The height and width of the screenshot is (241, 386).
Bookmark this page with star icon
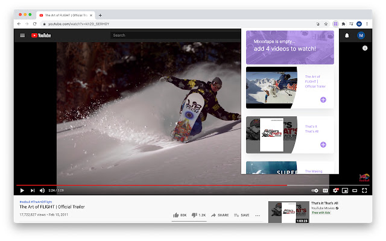pyautogui.click(x=326, y=24)
